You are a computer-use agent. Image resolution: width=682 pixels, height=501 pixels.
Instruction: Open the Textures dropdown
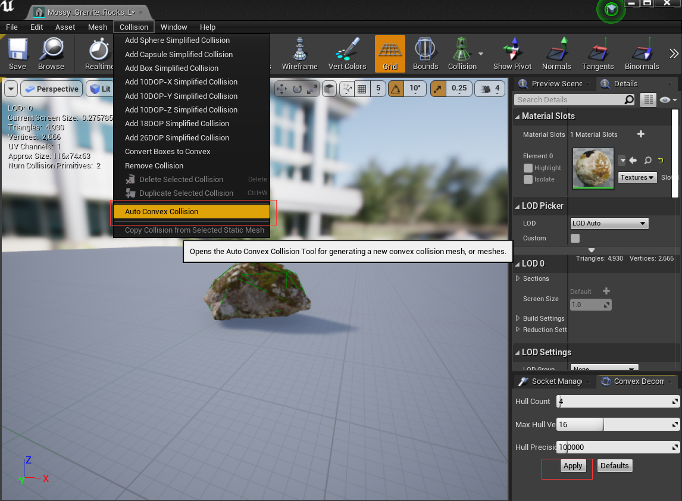637,177
